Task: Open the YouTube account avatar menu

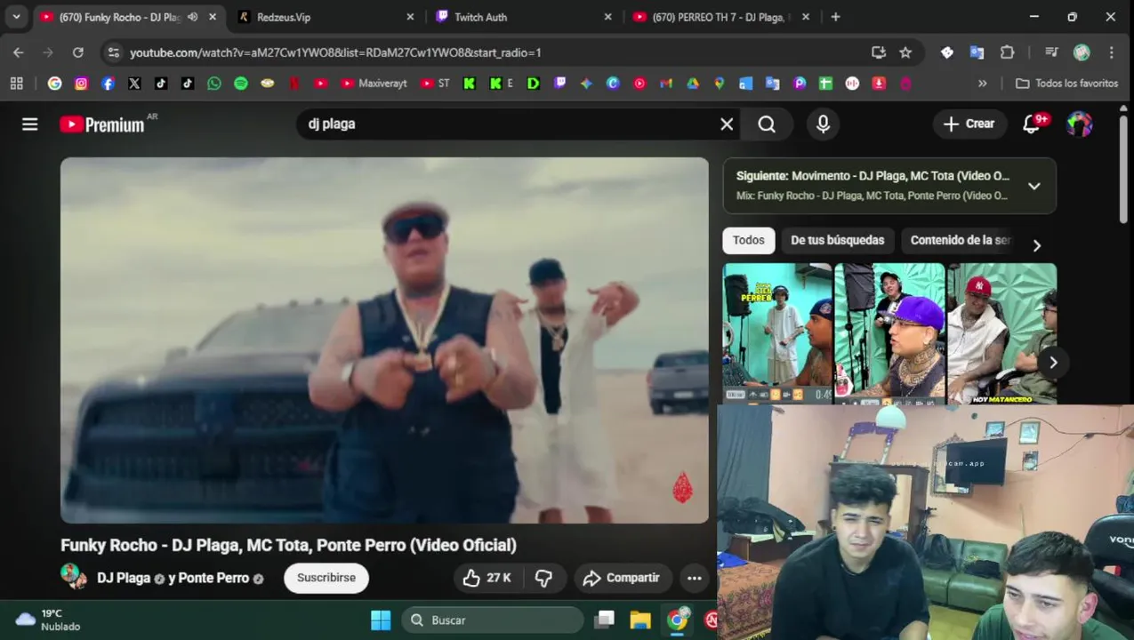Action: click(1079, 124)
